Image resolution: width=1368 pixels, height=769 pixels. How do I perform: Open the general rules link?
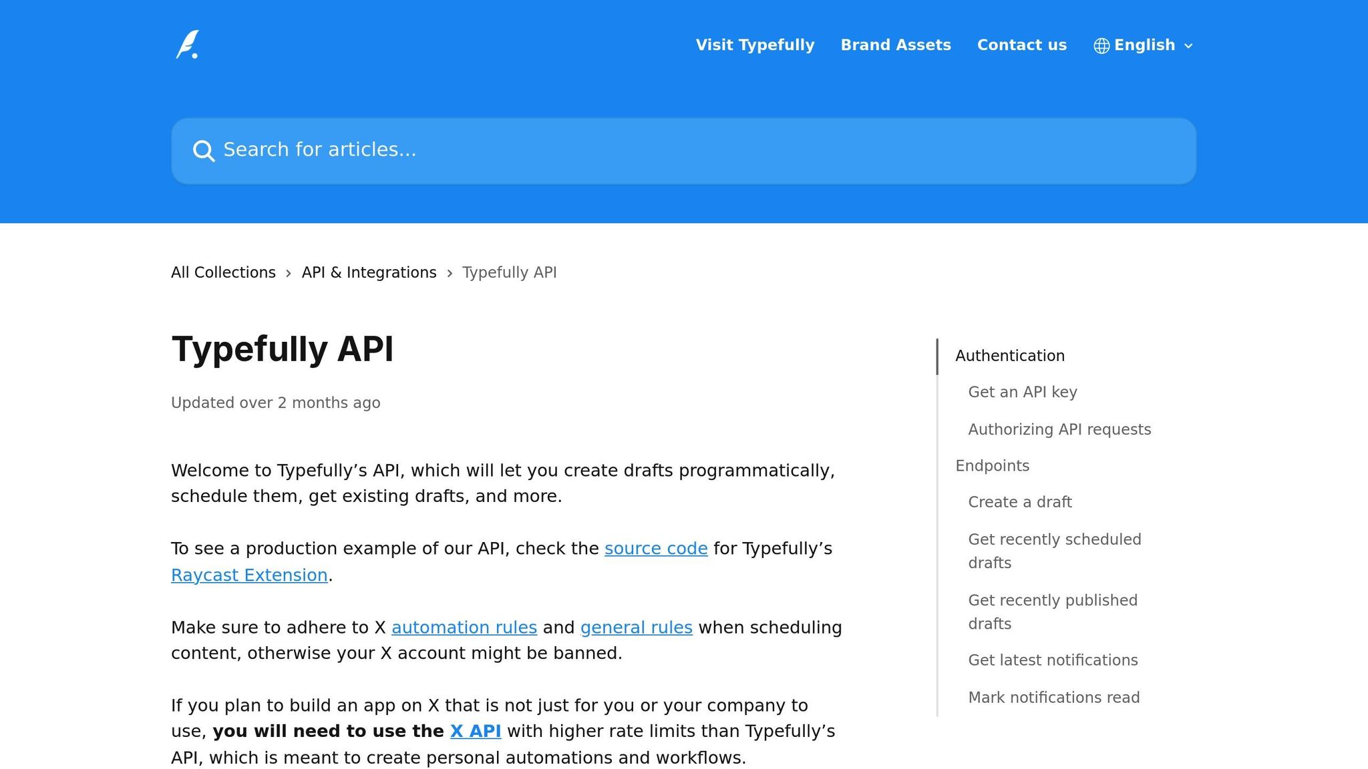(x=636, y=627)
